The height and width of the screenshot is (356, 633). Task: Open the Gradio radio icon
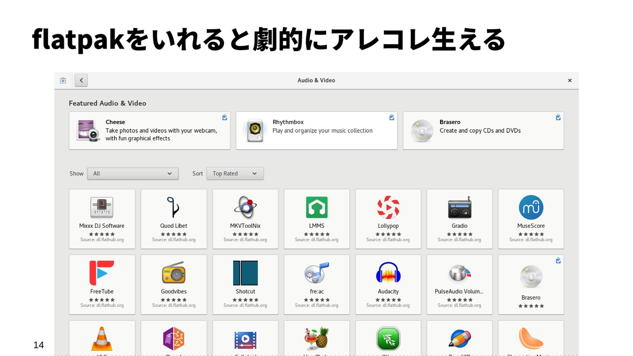tap(459, 207)
